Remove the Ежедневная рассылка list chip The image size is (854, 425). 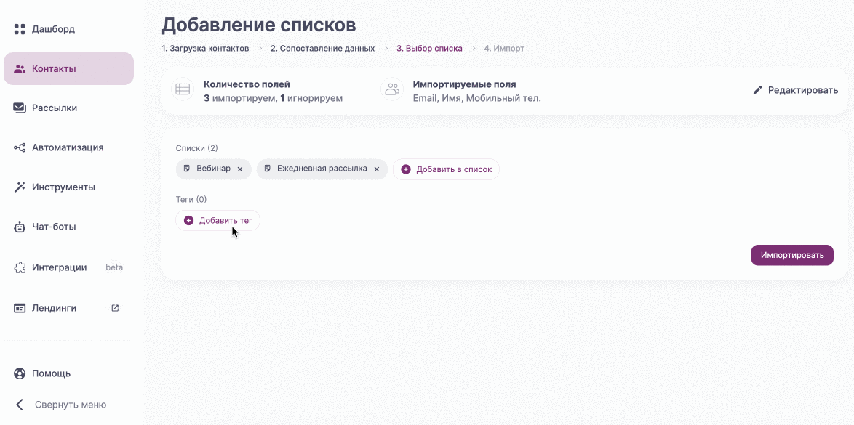376,169
